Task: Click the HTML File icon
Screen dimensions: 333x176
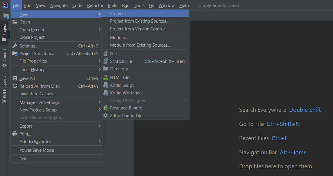Action: 105,78
